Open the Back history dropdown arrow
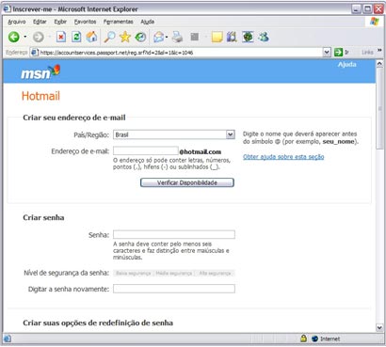Viewport: 386px width, 347px height. [25, 37]
